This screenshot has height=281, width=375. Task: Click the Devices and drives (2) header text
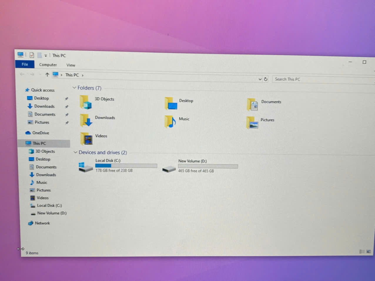pos(103,153)
